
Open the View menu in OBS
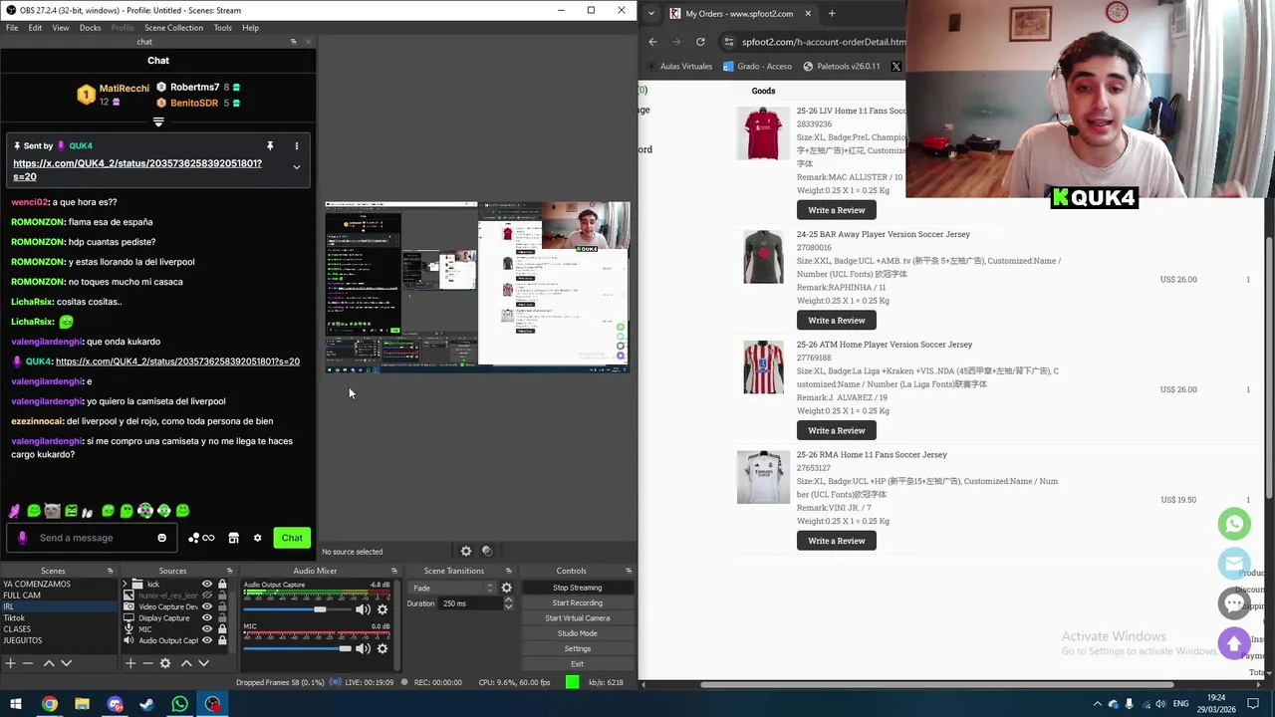click(61, 28)
